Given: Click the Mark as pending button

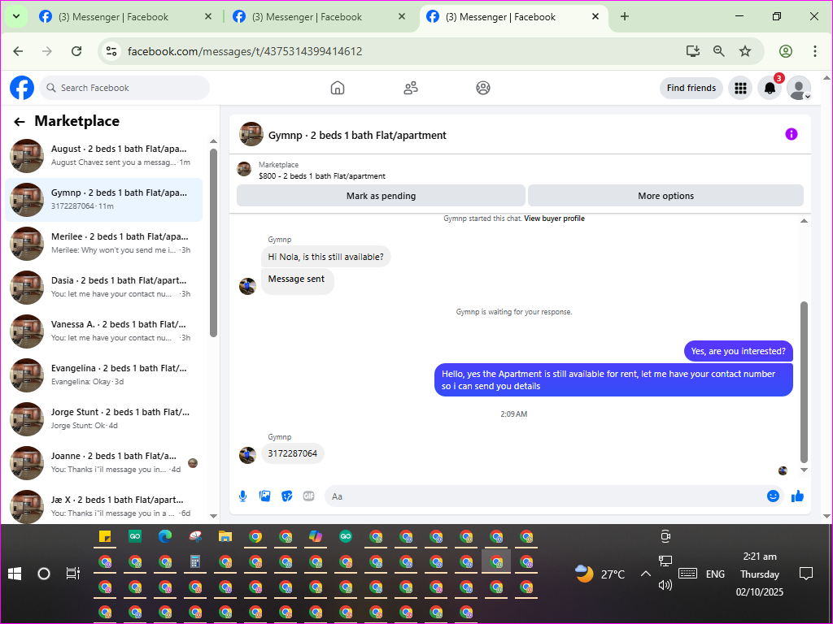Looking at the screenshot, I should 381,196.
